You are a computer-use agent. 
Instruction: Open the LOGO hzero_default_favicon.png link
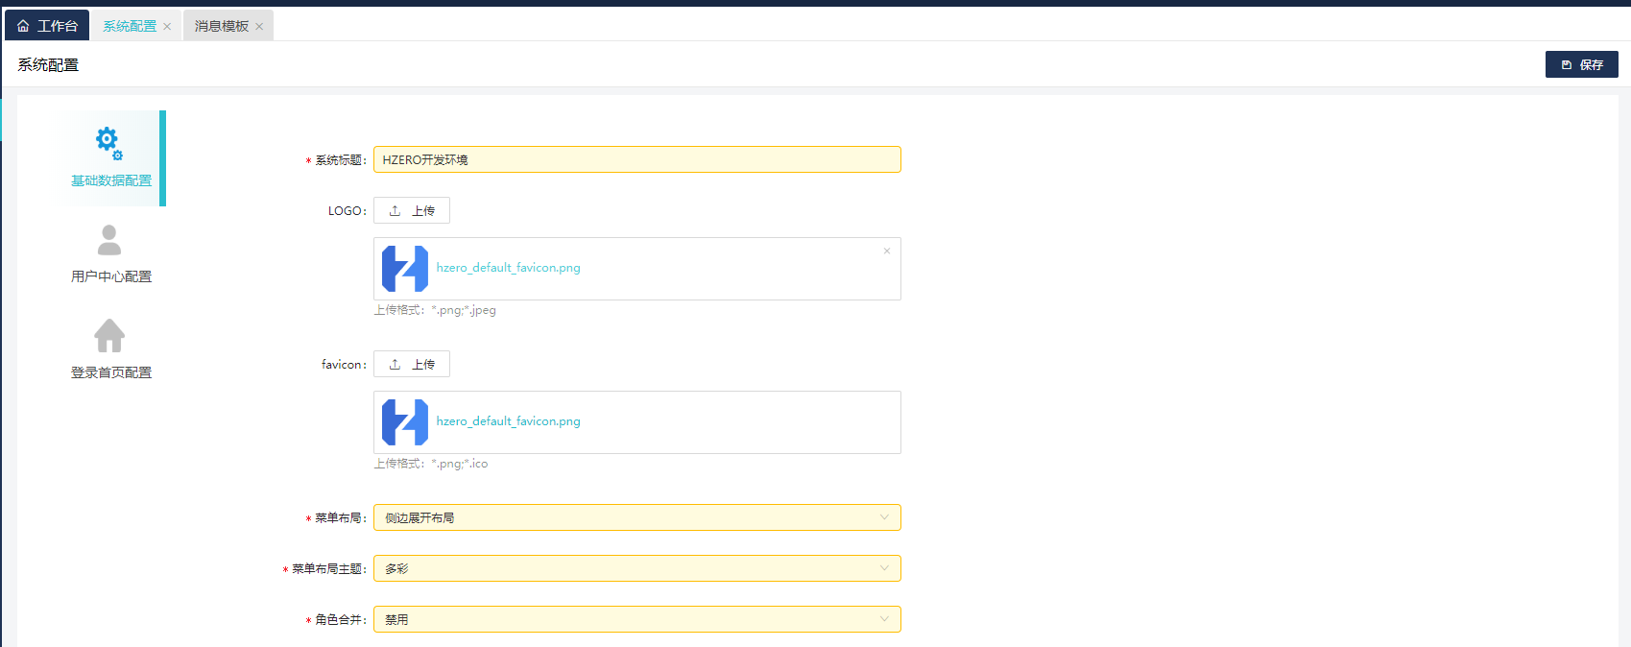(x=508, y=268)
